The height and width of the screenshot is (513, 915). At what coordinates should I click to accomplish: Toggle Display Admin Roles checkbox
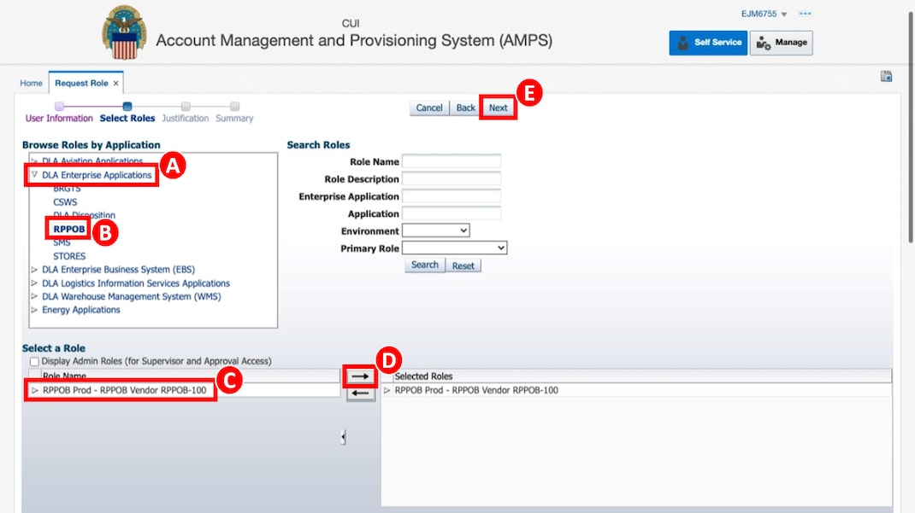34,362
